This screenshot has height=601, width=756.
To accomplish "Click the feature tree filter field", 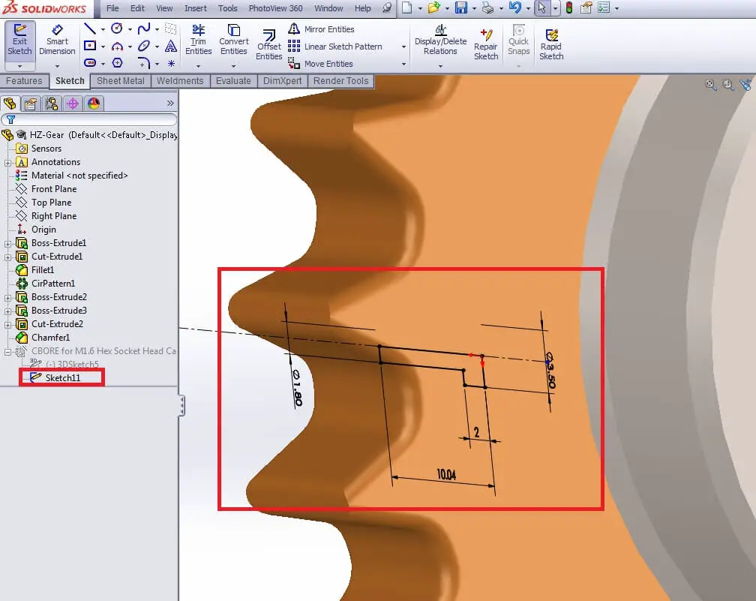I will coord(94,119).
